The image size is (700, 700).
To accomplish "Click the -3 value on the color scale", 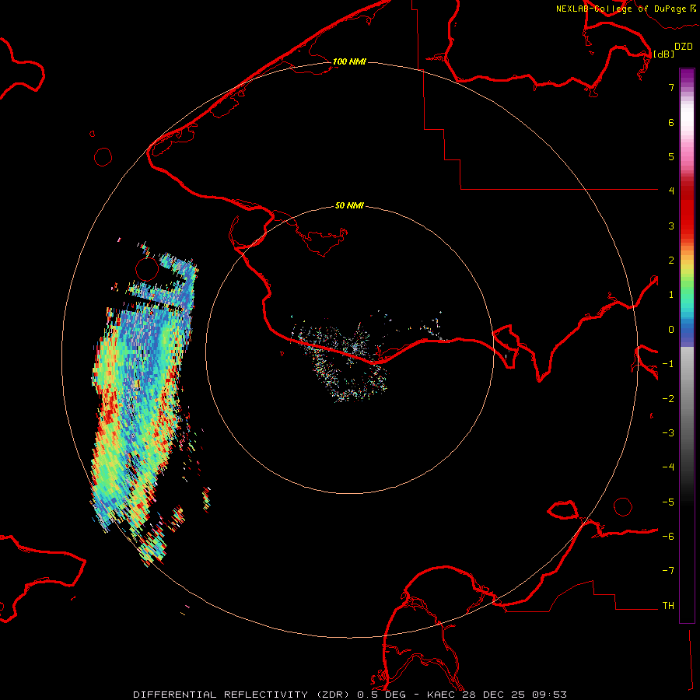I will pos(668,433).
